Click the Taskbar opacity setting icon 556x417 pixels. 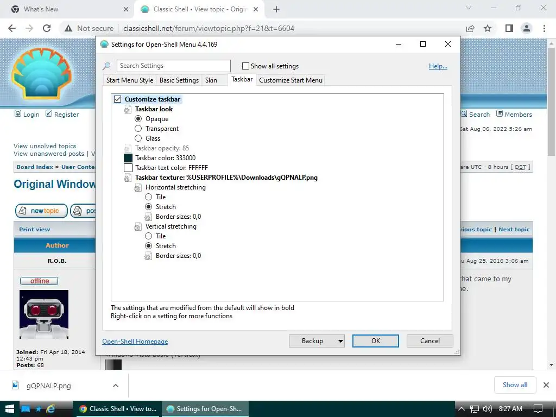pyautogui.click(x=127, y=149)
